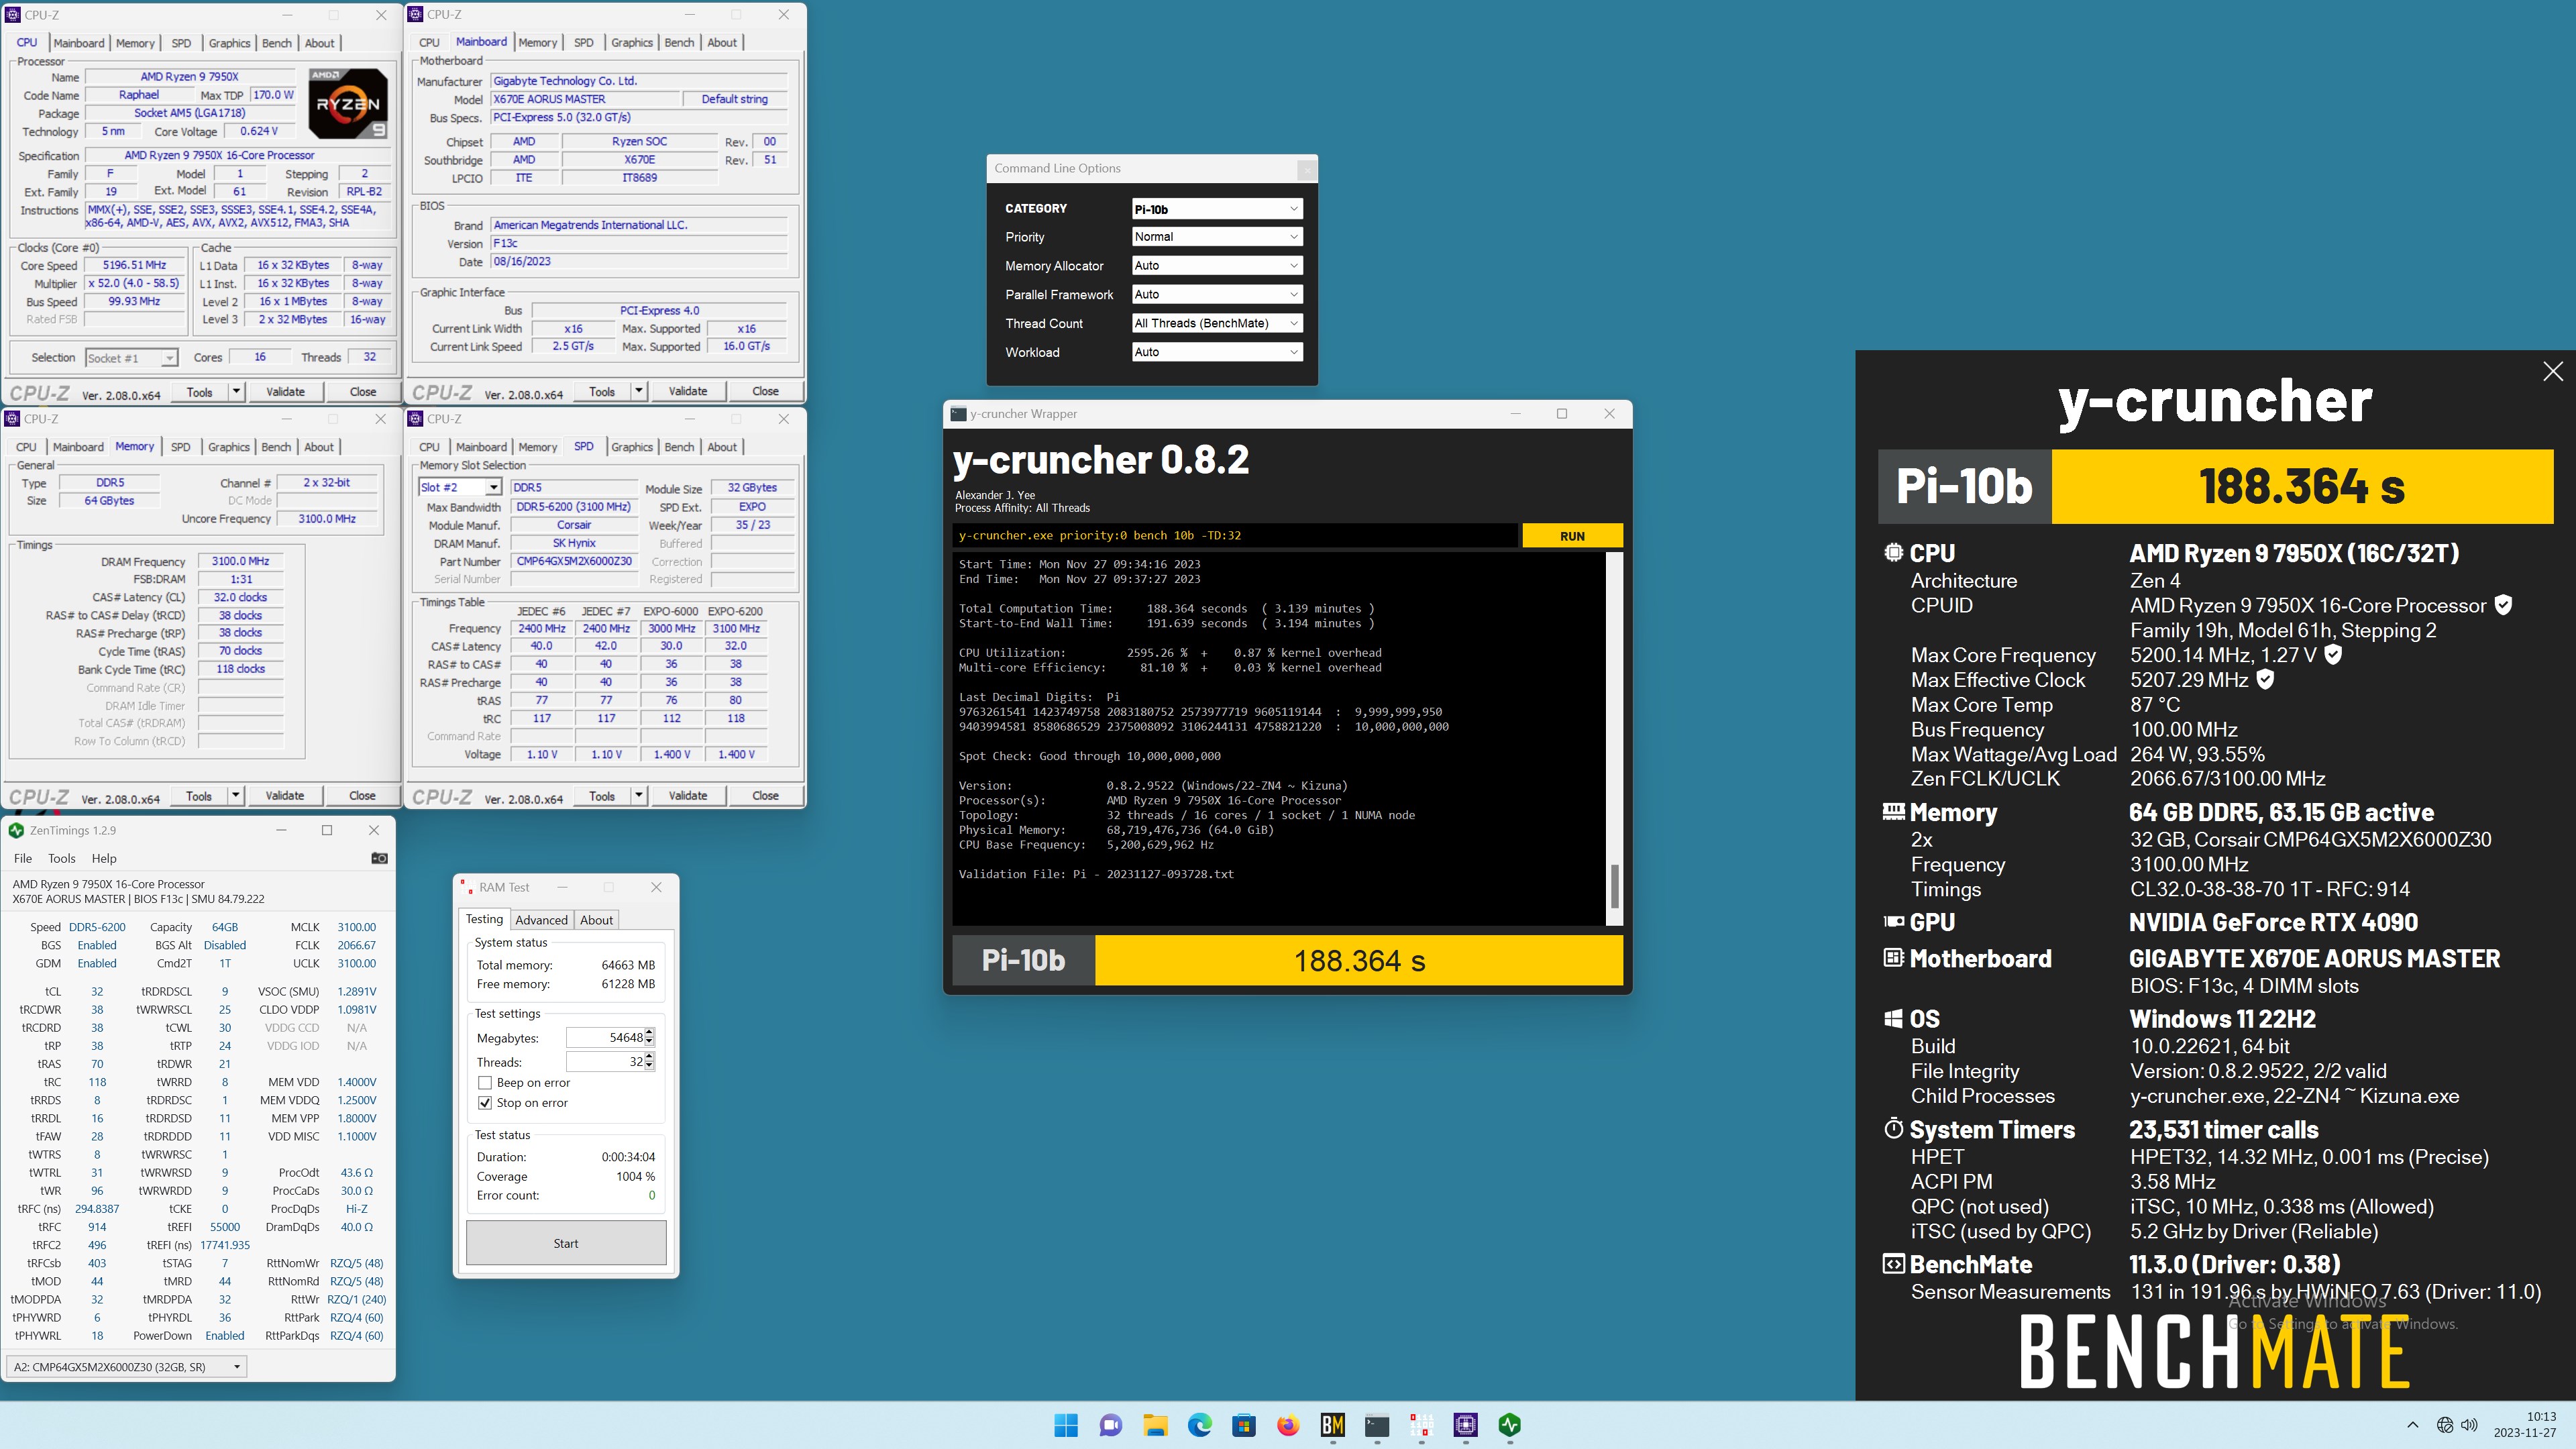Click Tools button in CPU-Z Mainboard window

click(x=602, y=391)
